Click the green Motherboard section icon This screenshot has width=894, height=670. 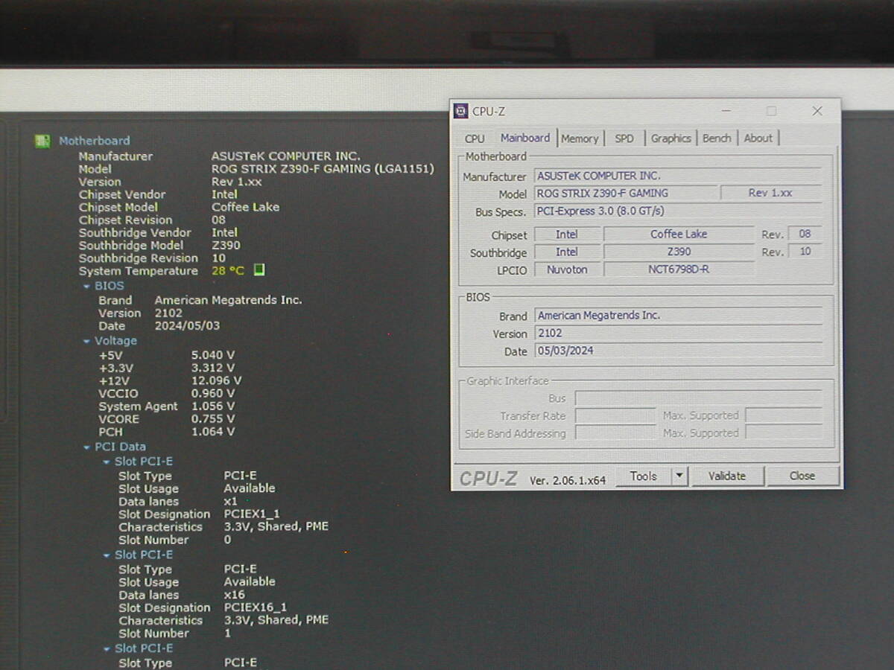42,141
